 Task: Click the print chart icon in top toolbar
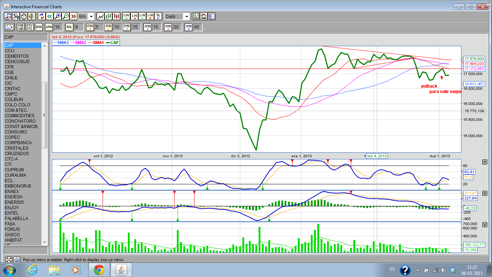point(16,16)
